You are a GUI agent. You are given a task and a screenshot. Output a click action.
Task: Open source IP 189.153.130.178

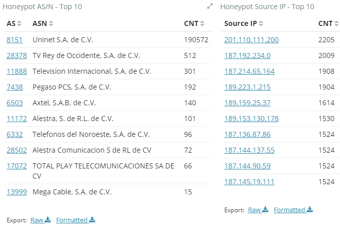click(x=251, y=119)
